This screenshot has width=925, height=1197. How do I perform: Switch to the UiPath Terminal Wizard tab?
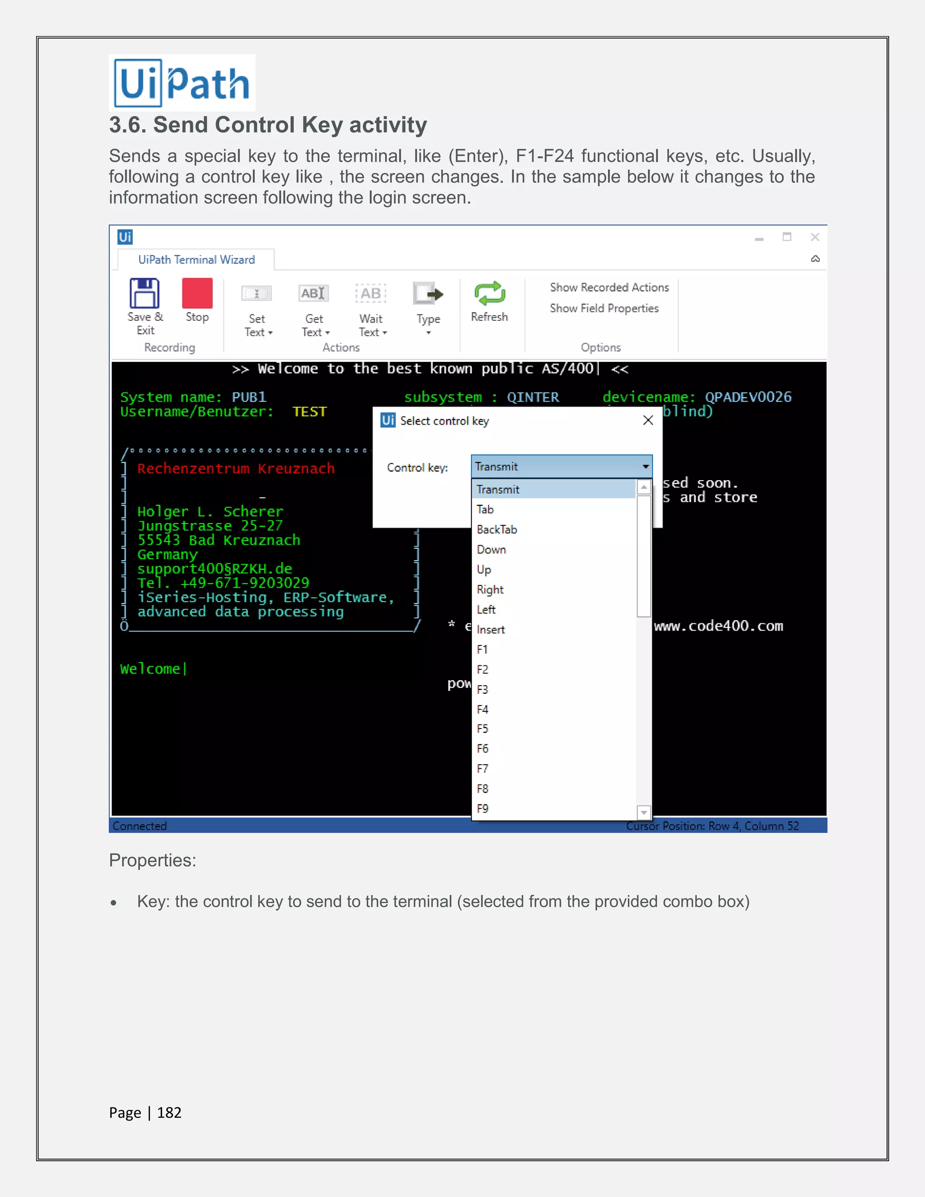(196, 260)
